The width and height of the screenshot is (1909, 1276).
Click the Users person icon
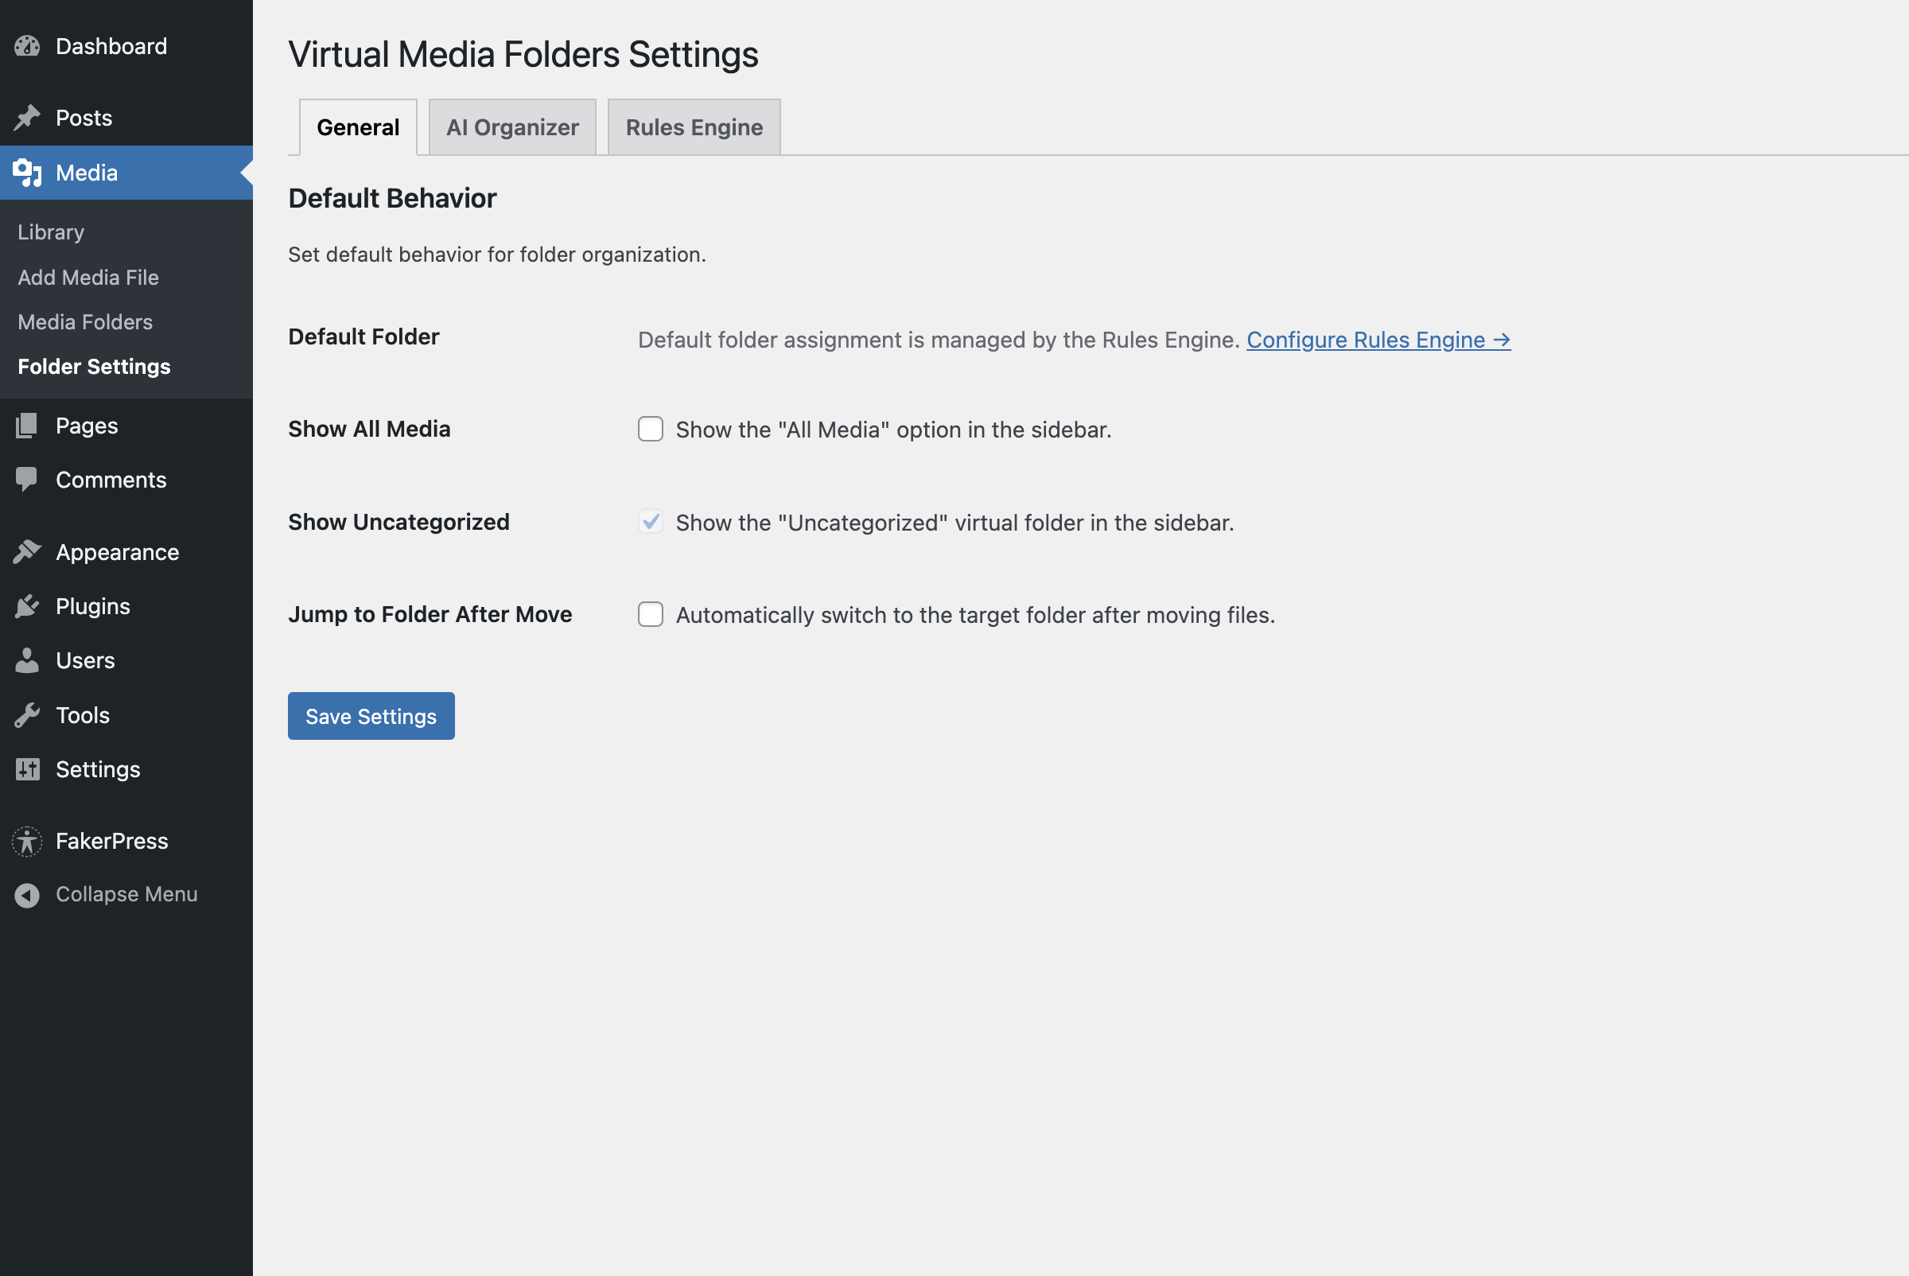pyautogui.click(x=27, y=661)
